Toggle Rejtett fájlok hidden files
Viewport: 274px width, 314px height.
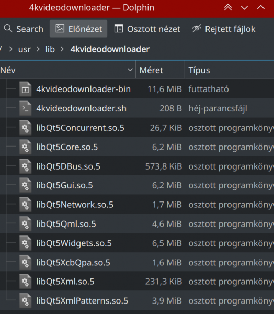224,29
